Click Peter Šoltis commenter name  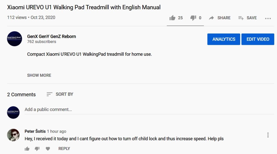35,131
